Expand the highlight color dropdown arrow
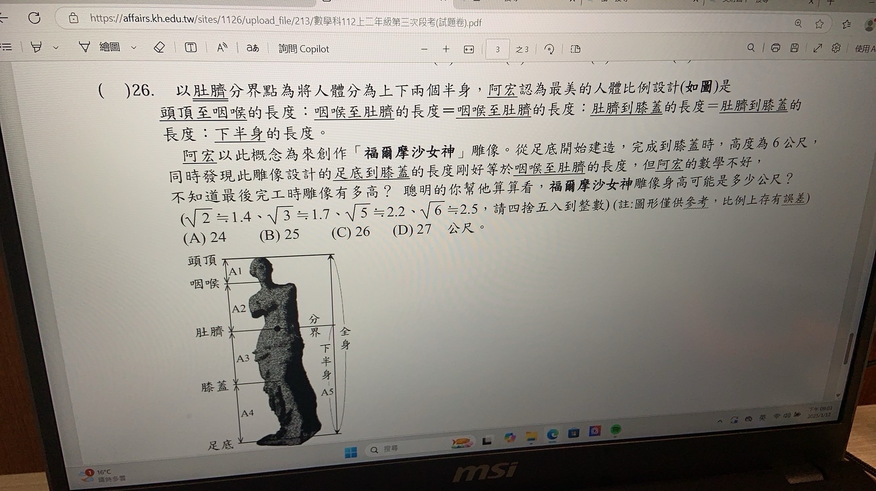 coord(56,48)
